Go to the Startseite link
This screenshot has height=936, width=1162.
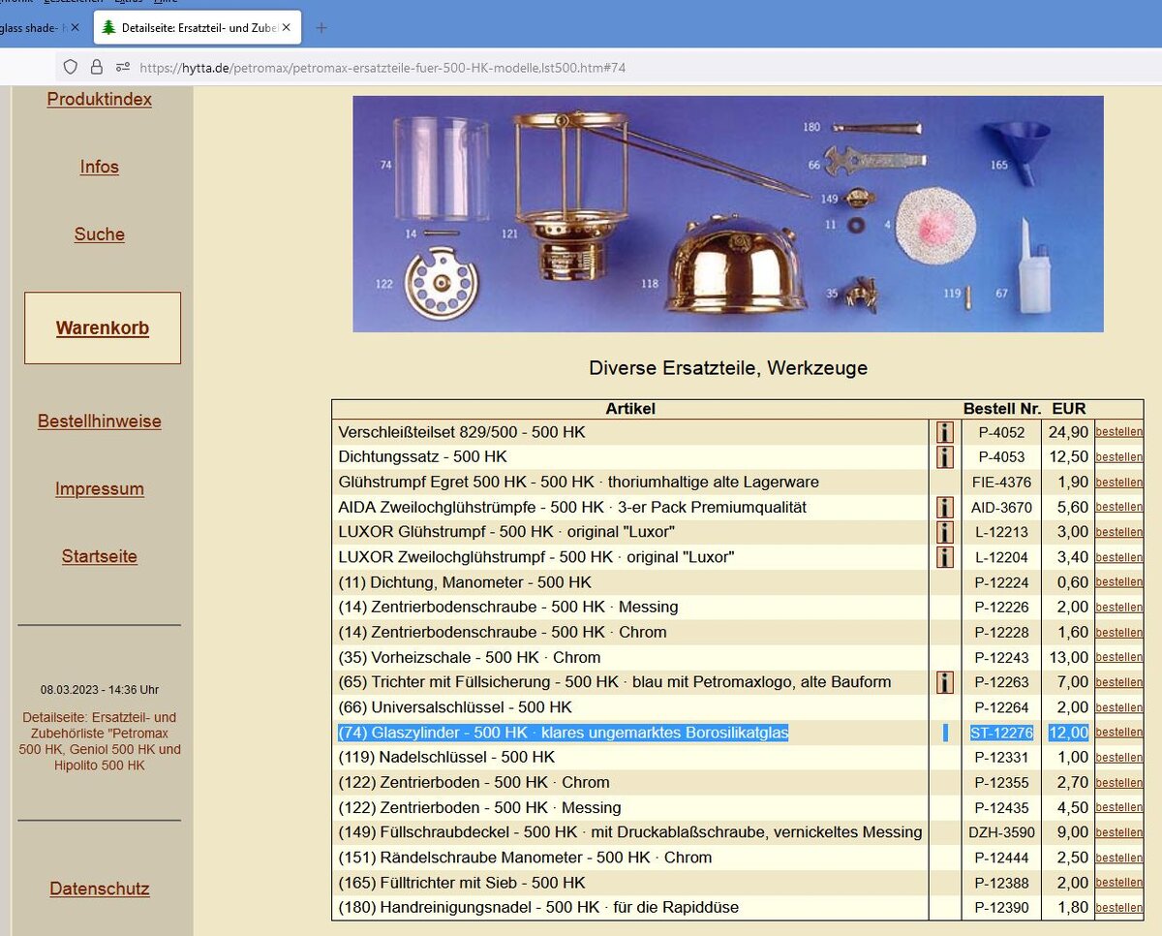100,557
